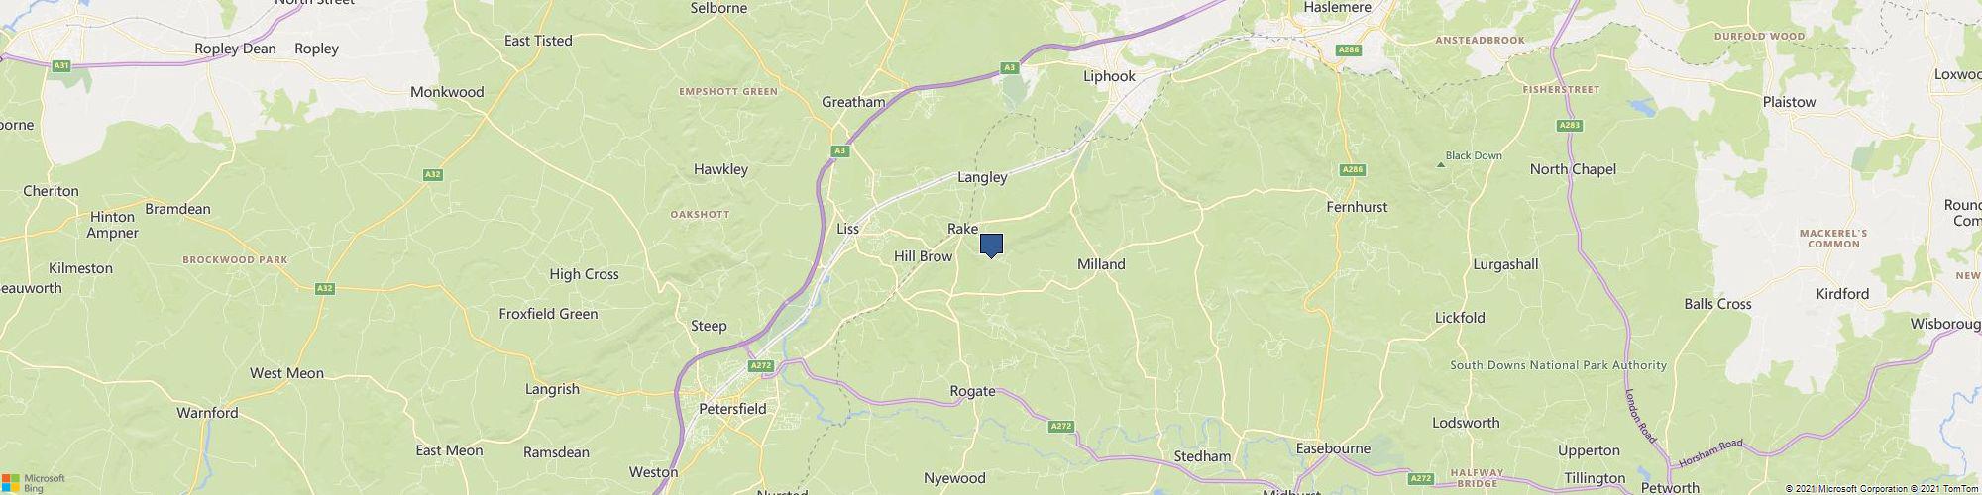Select the Petersfield town label
The height and width of the screenshot is (495, 1982).
tap(733, 408)
